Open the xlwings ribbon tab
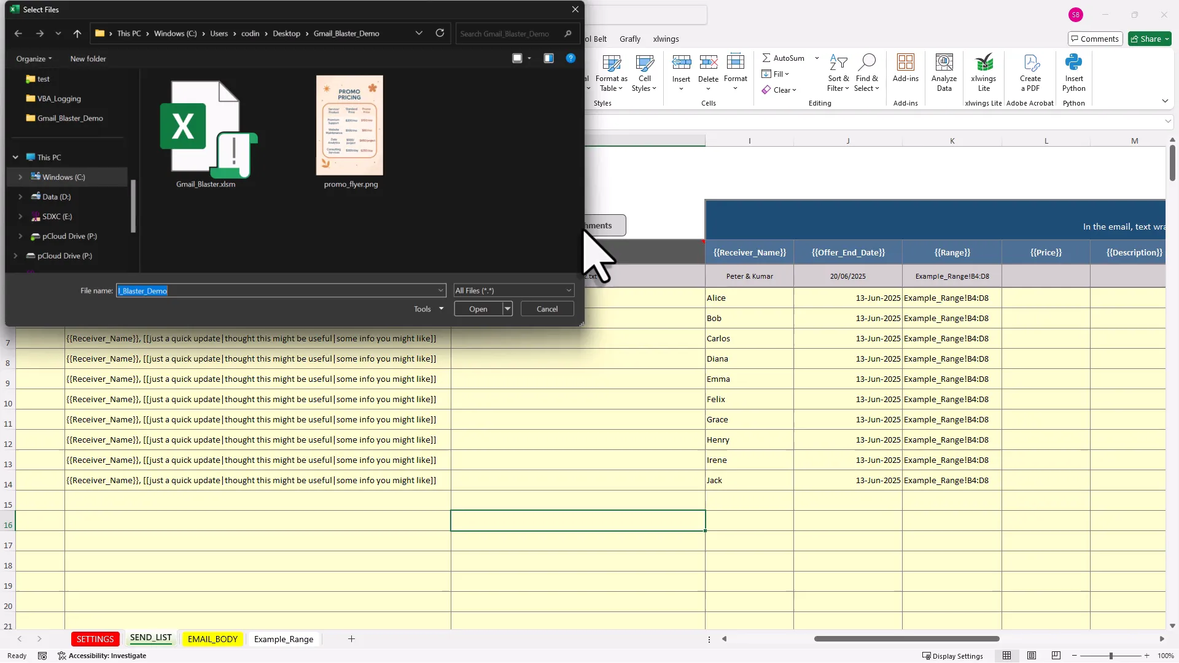 [666, 39]
